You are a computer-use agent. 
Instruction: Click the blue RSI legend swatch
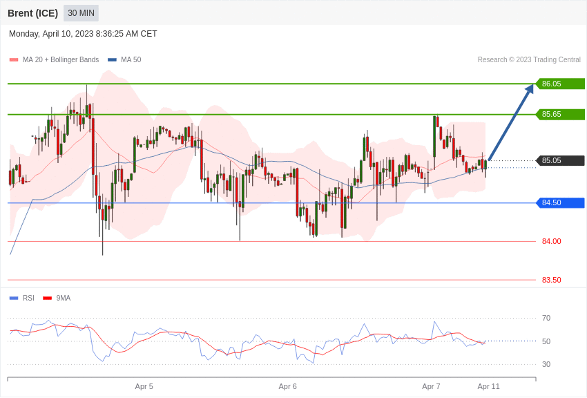(14, 298)
